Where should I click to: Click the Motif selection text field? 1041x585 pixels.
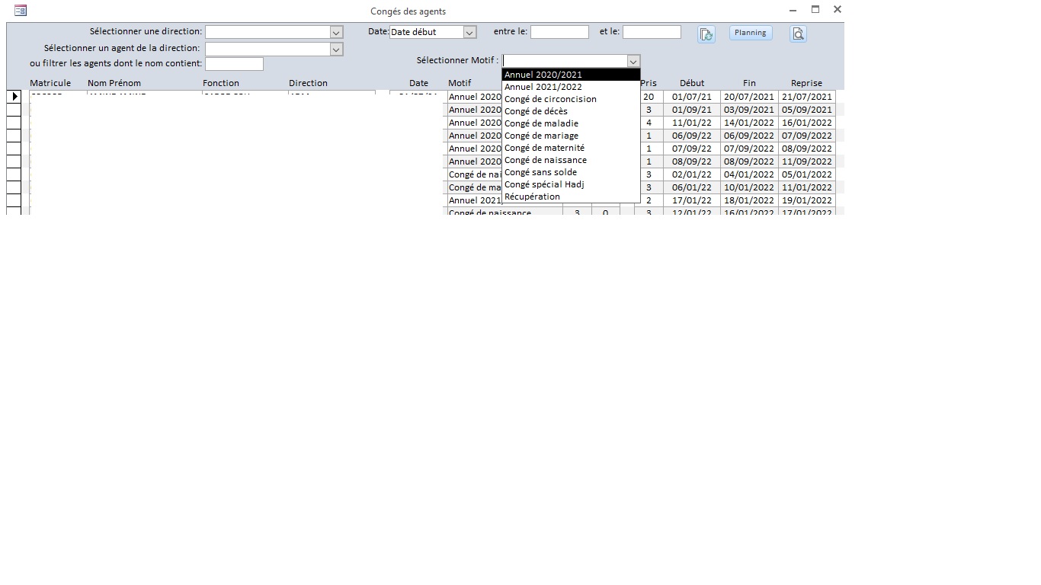click(x=565, y=61)
